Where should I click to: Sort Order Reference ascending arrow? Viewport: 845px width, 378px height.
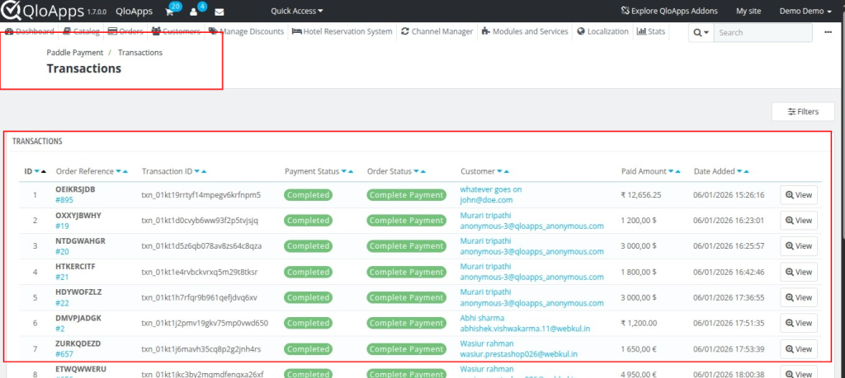[x=125, y=171]
